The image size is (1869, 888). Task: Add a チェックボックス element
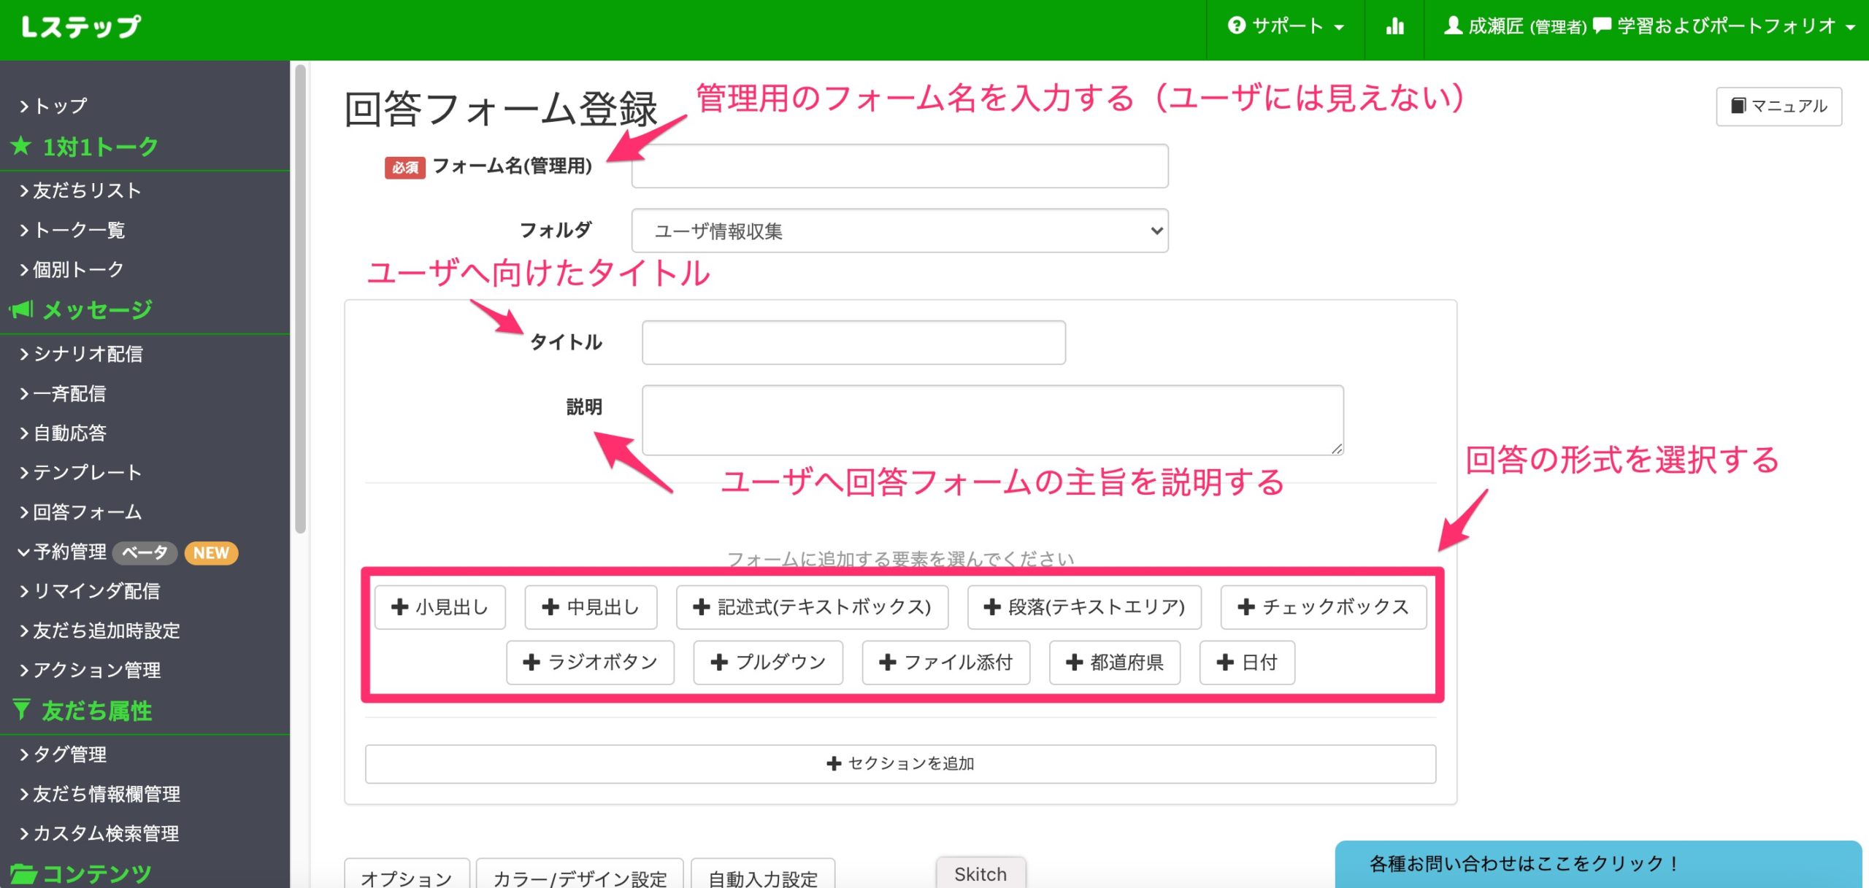[x=1323, y=607]
